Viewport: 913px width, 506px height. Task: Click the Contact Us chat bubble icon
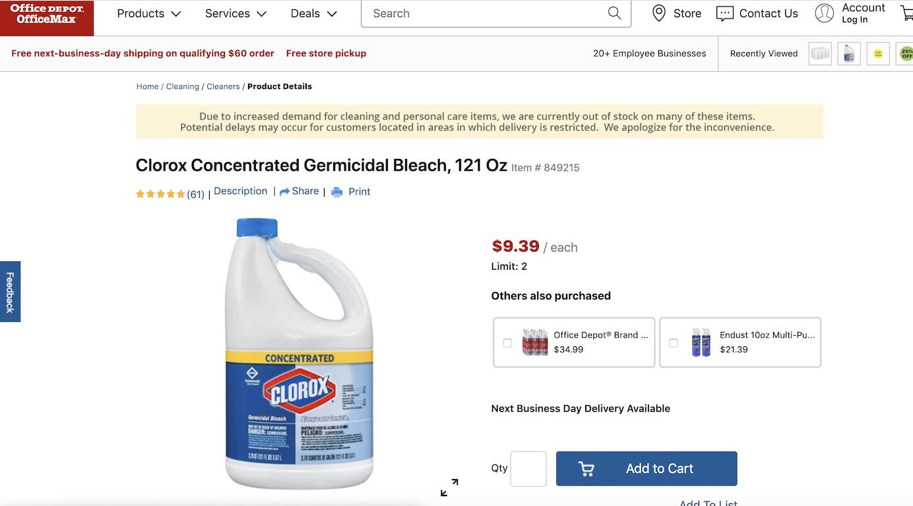pyautogui.click(x=724, y=14)
